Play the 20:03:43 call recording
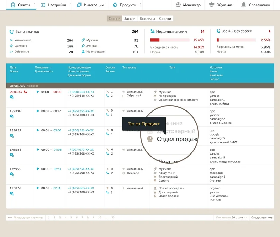 [38, 92]
